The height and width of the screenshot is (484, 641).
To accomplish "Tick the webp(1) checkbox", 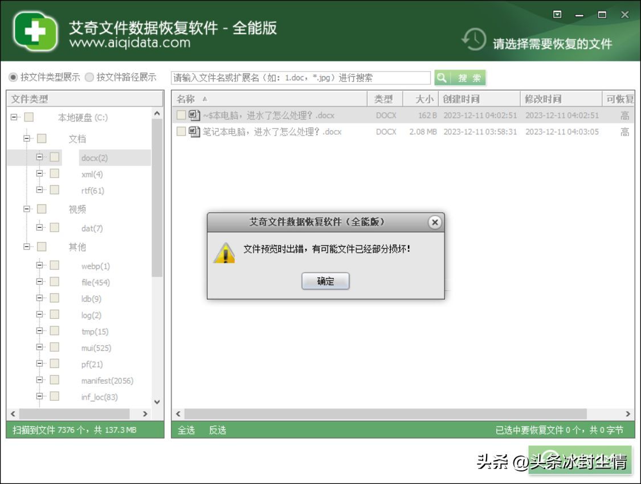I will pyautogui.click(x=54, y=265).
